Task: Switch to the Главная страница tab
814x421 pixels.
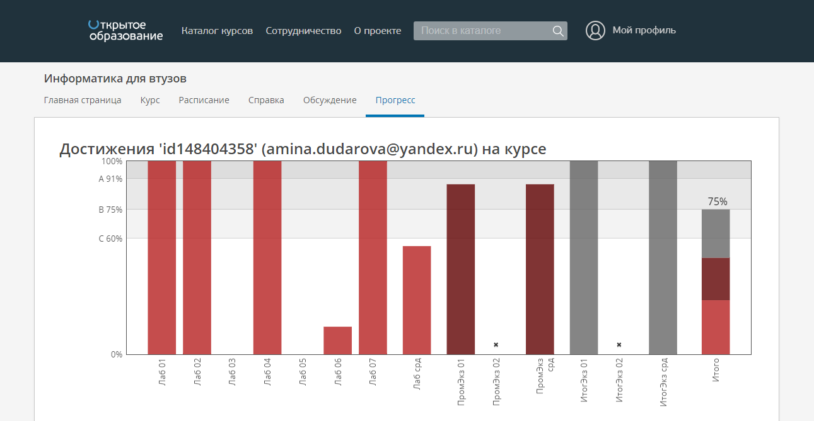Action: (83, 100)
